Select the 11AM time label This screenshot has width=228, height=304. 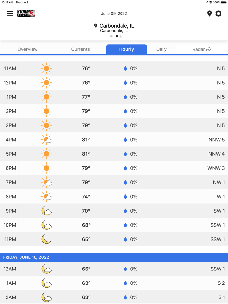10,68
